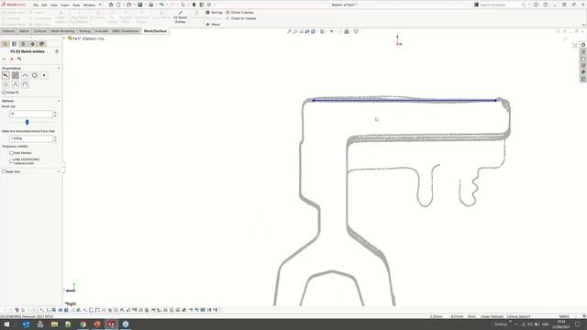Expand the Auto Join section
This screenshot has width=587, height=330.
[x=59, y=171]
